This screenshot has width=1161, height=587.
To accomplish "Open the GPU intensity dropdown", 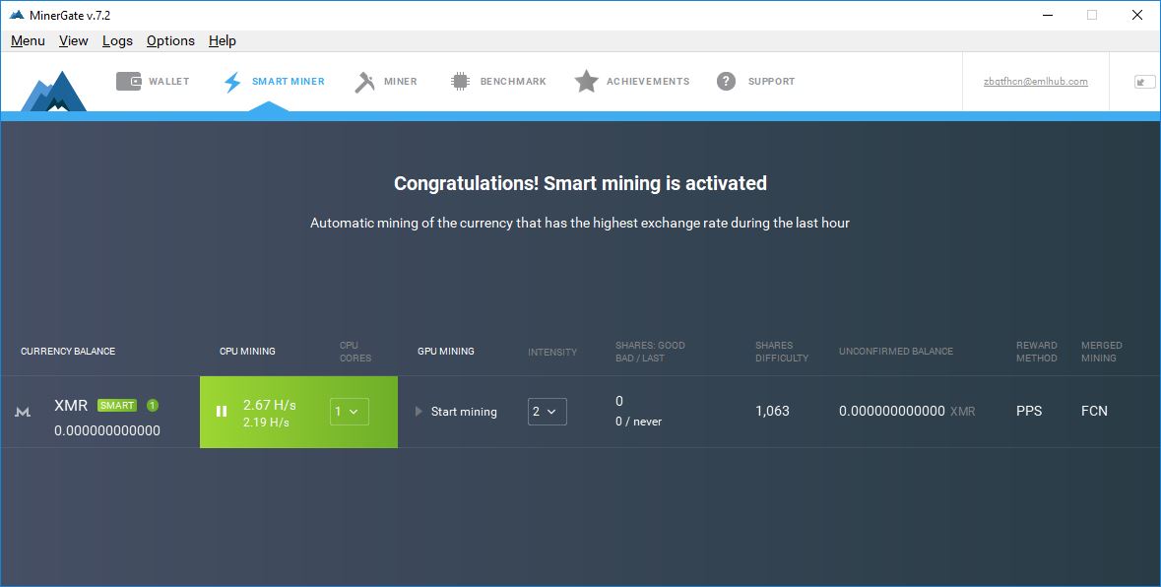I will pos(547,412).
